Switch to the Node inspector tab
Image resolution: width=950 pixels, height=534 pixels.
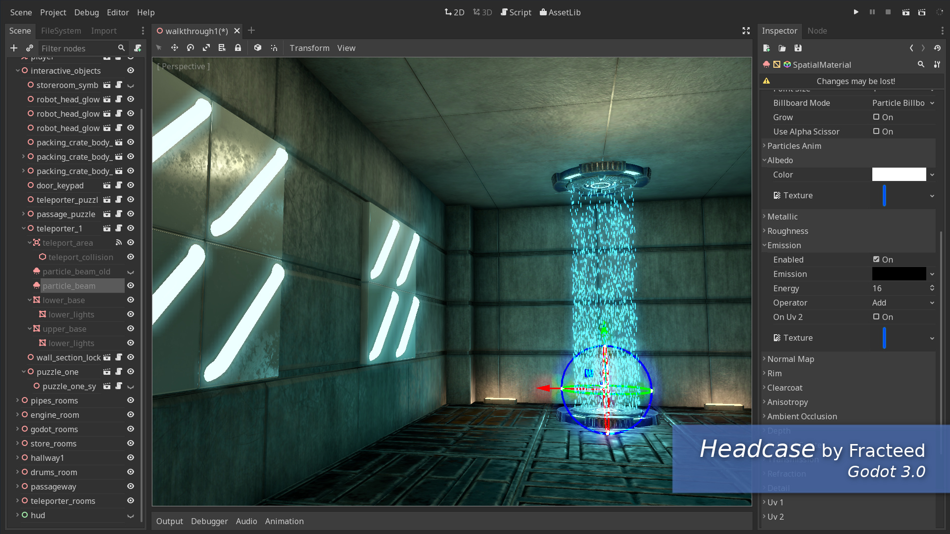(x=817, y=30)
